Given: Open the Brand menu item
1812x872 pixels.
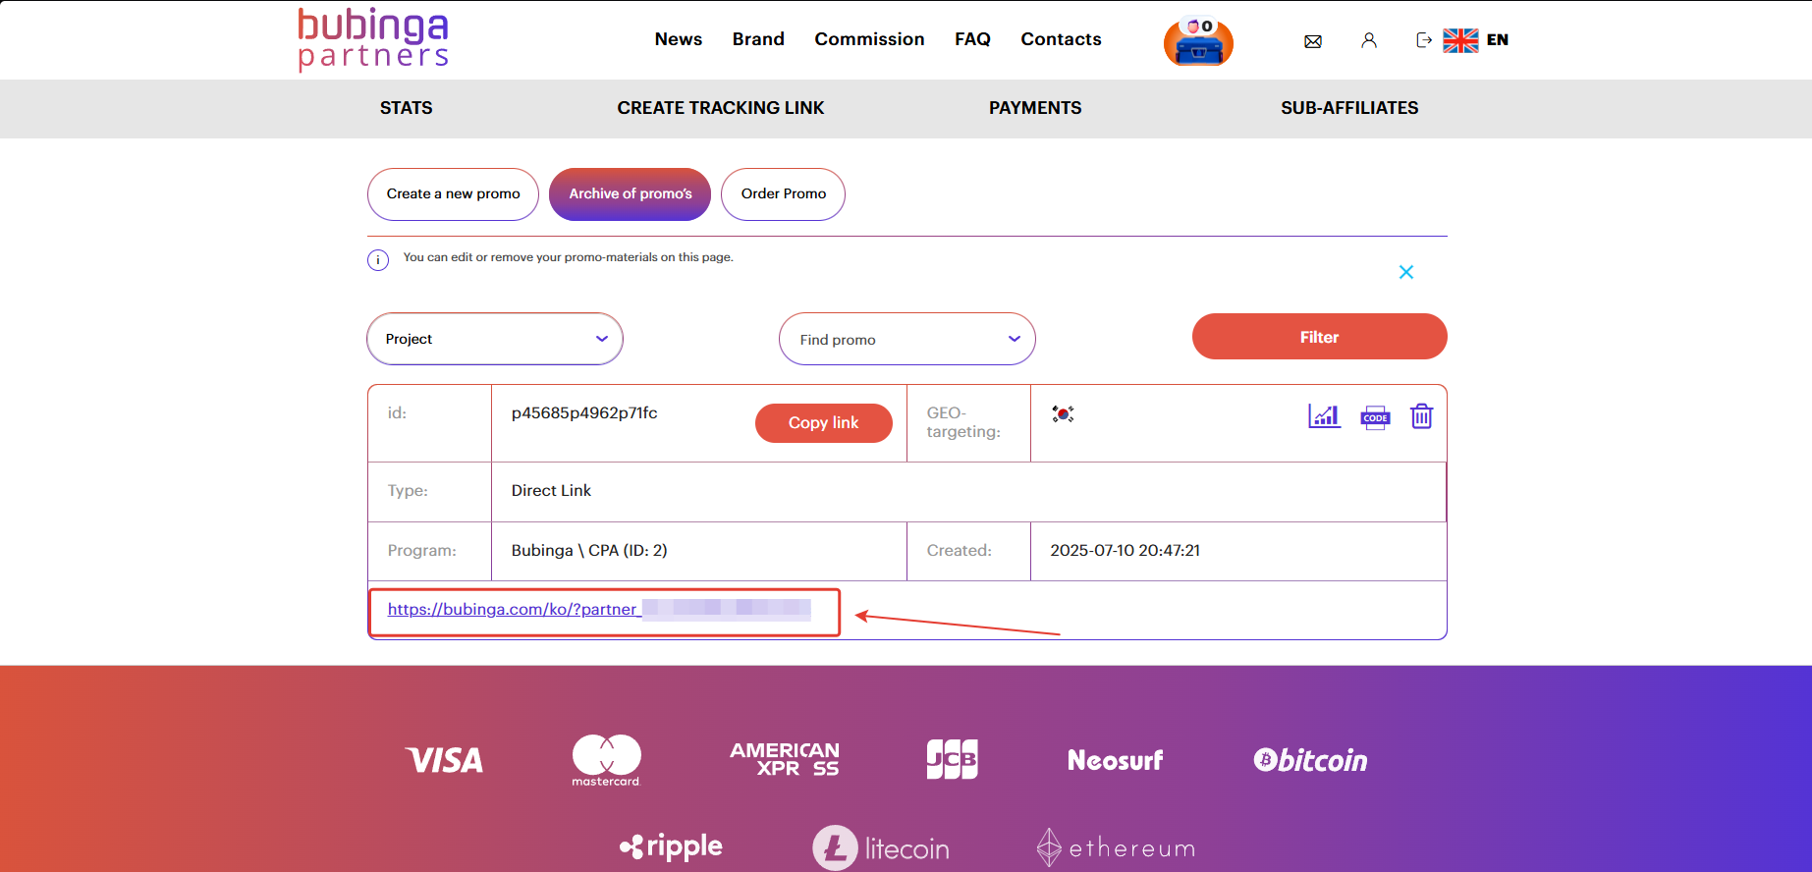Looking at the screenshot, I should (758, 39).
